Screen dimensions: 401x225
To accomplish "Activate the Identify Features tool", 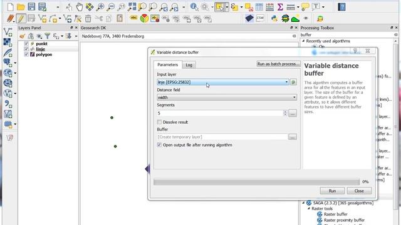I will [194, 7].
